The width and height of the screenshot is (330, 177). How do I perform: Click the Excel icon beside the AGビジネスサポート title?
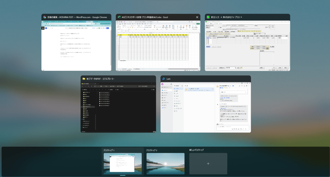(119, 17)
